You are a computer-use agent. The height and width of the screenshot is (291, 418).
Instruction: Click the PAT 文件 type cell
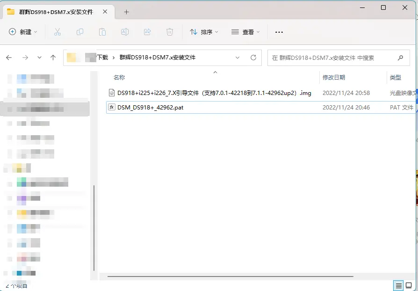tap(402, 108)
